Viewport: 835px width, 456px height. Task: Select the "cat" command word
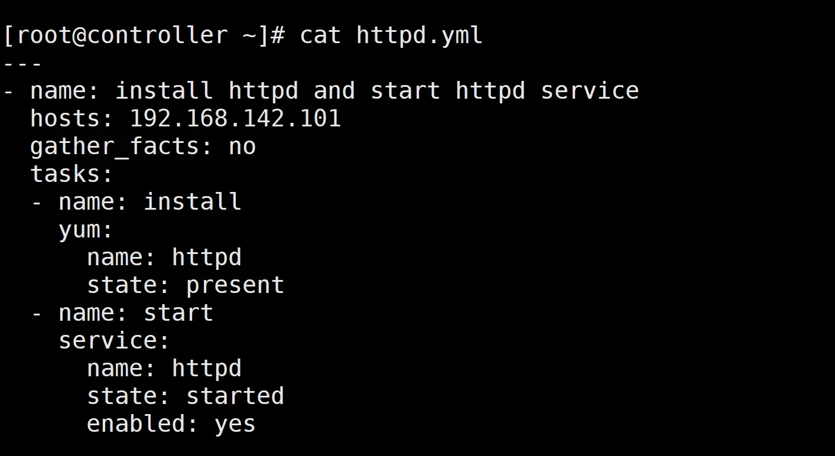pyautogui.click(x=320, y=35)
